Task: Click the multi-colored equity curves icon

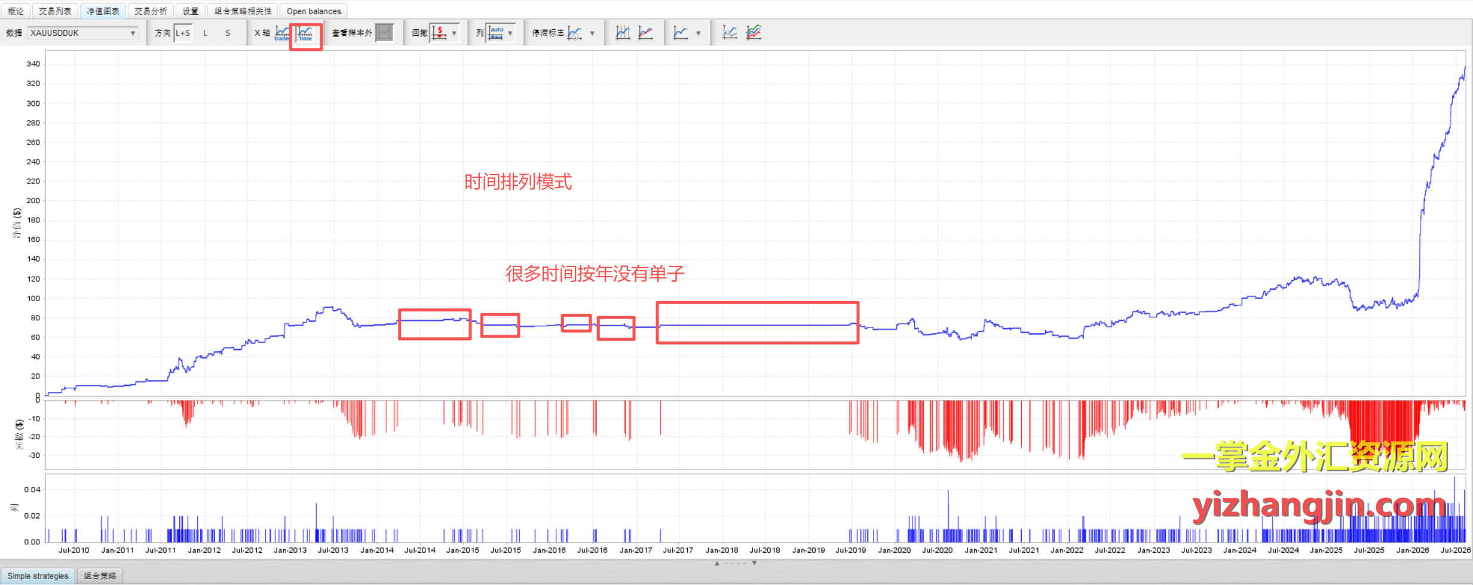Action: tap(754, 33)
